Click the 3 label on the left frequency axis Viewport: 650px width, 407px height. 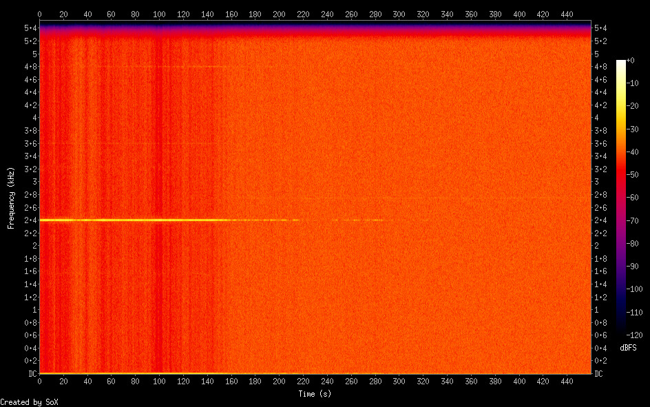[x=34, y=182]
